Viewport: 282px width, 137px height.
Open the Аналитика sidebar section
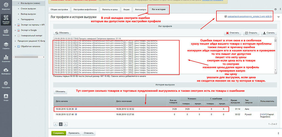pos(6,58)
